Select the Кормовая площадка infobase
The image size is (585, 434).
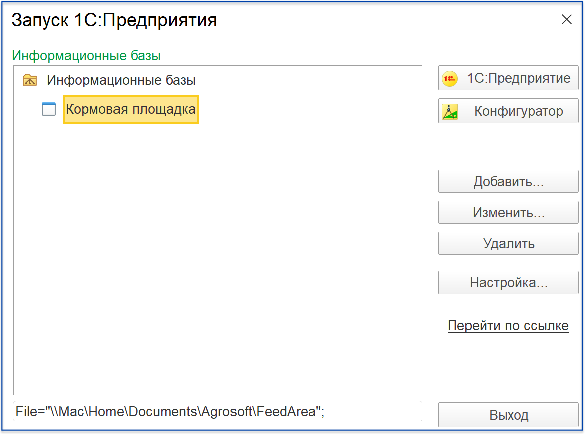point(131,109)
